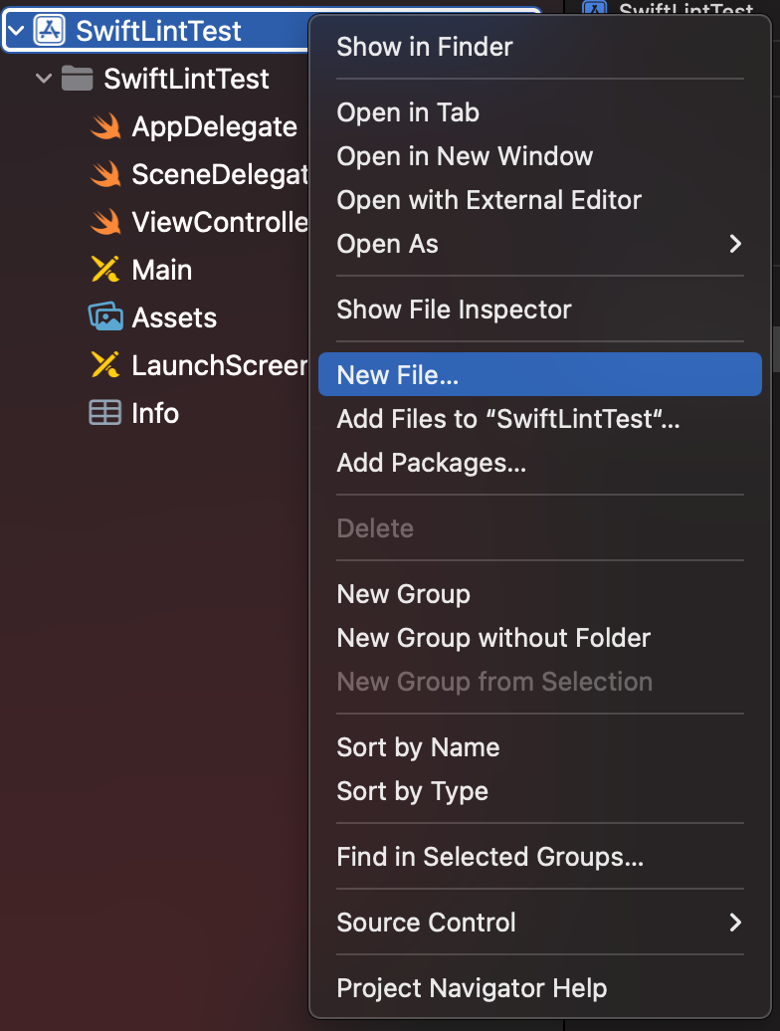This screenshot has width=780, height=1031.
Task: Click the SceneDelegate Swift file icon
Action: click(x=105, y=174)
